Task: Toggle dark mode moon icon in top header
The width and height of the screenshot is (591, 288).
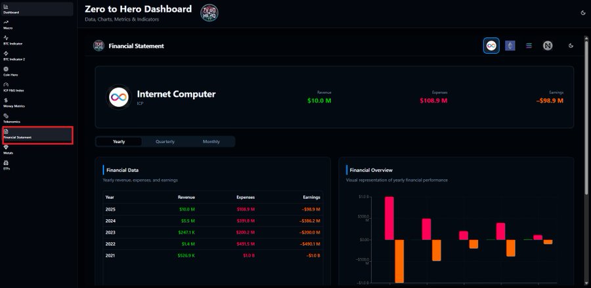Action: click(583, 13)
